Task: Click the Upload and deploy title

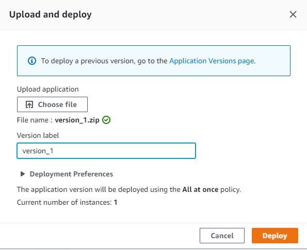Action: (x=51, y=14)
